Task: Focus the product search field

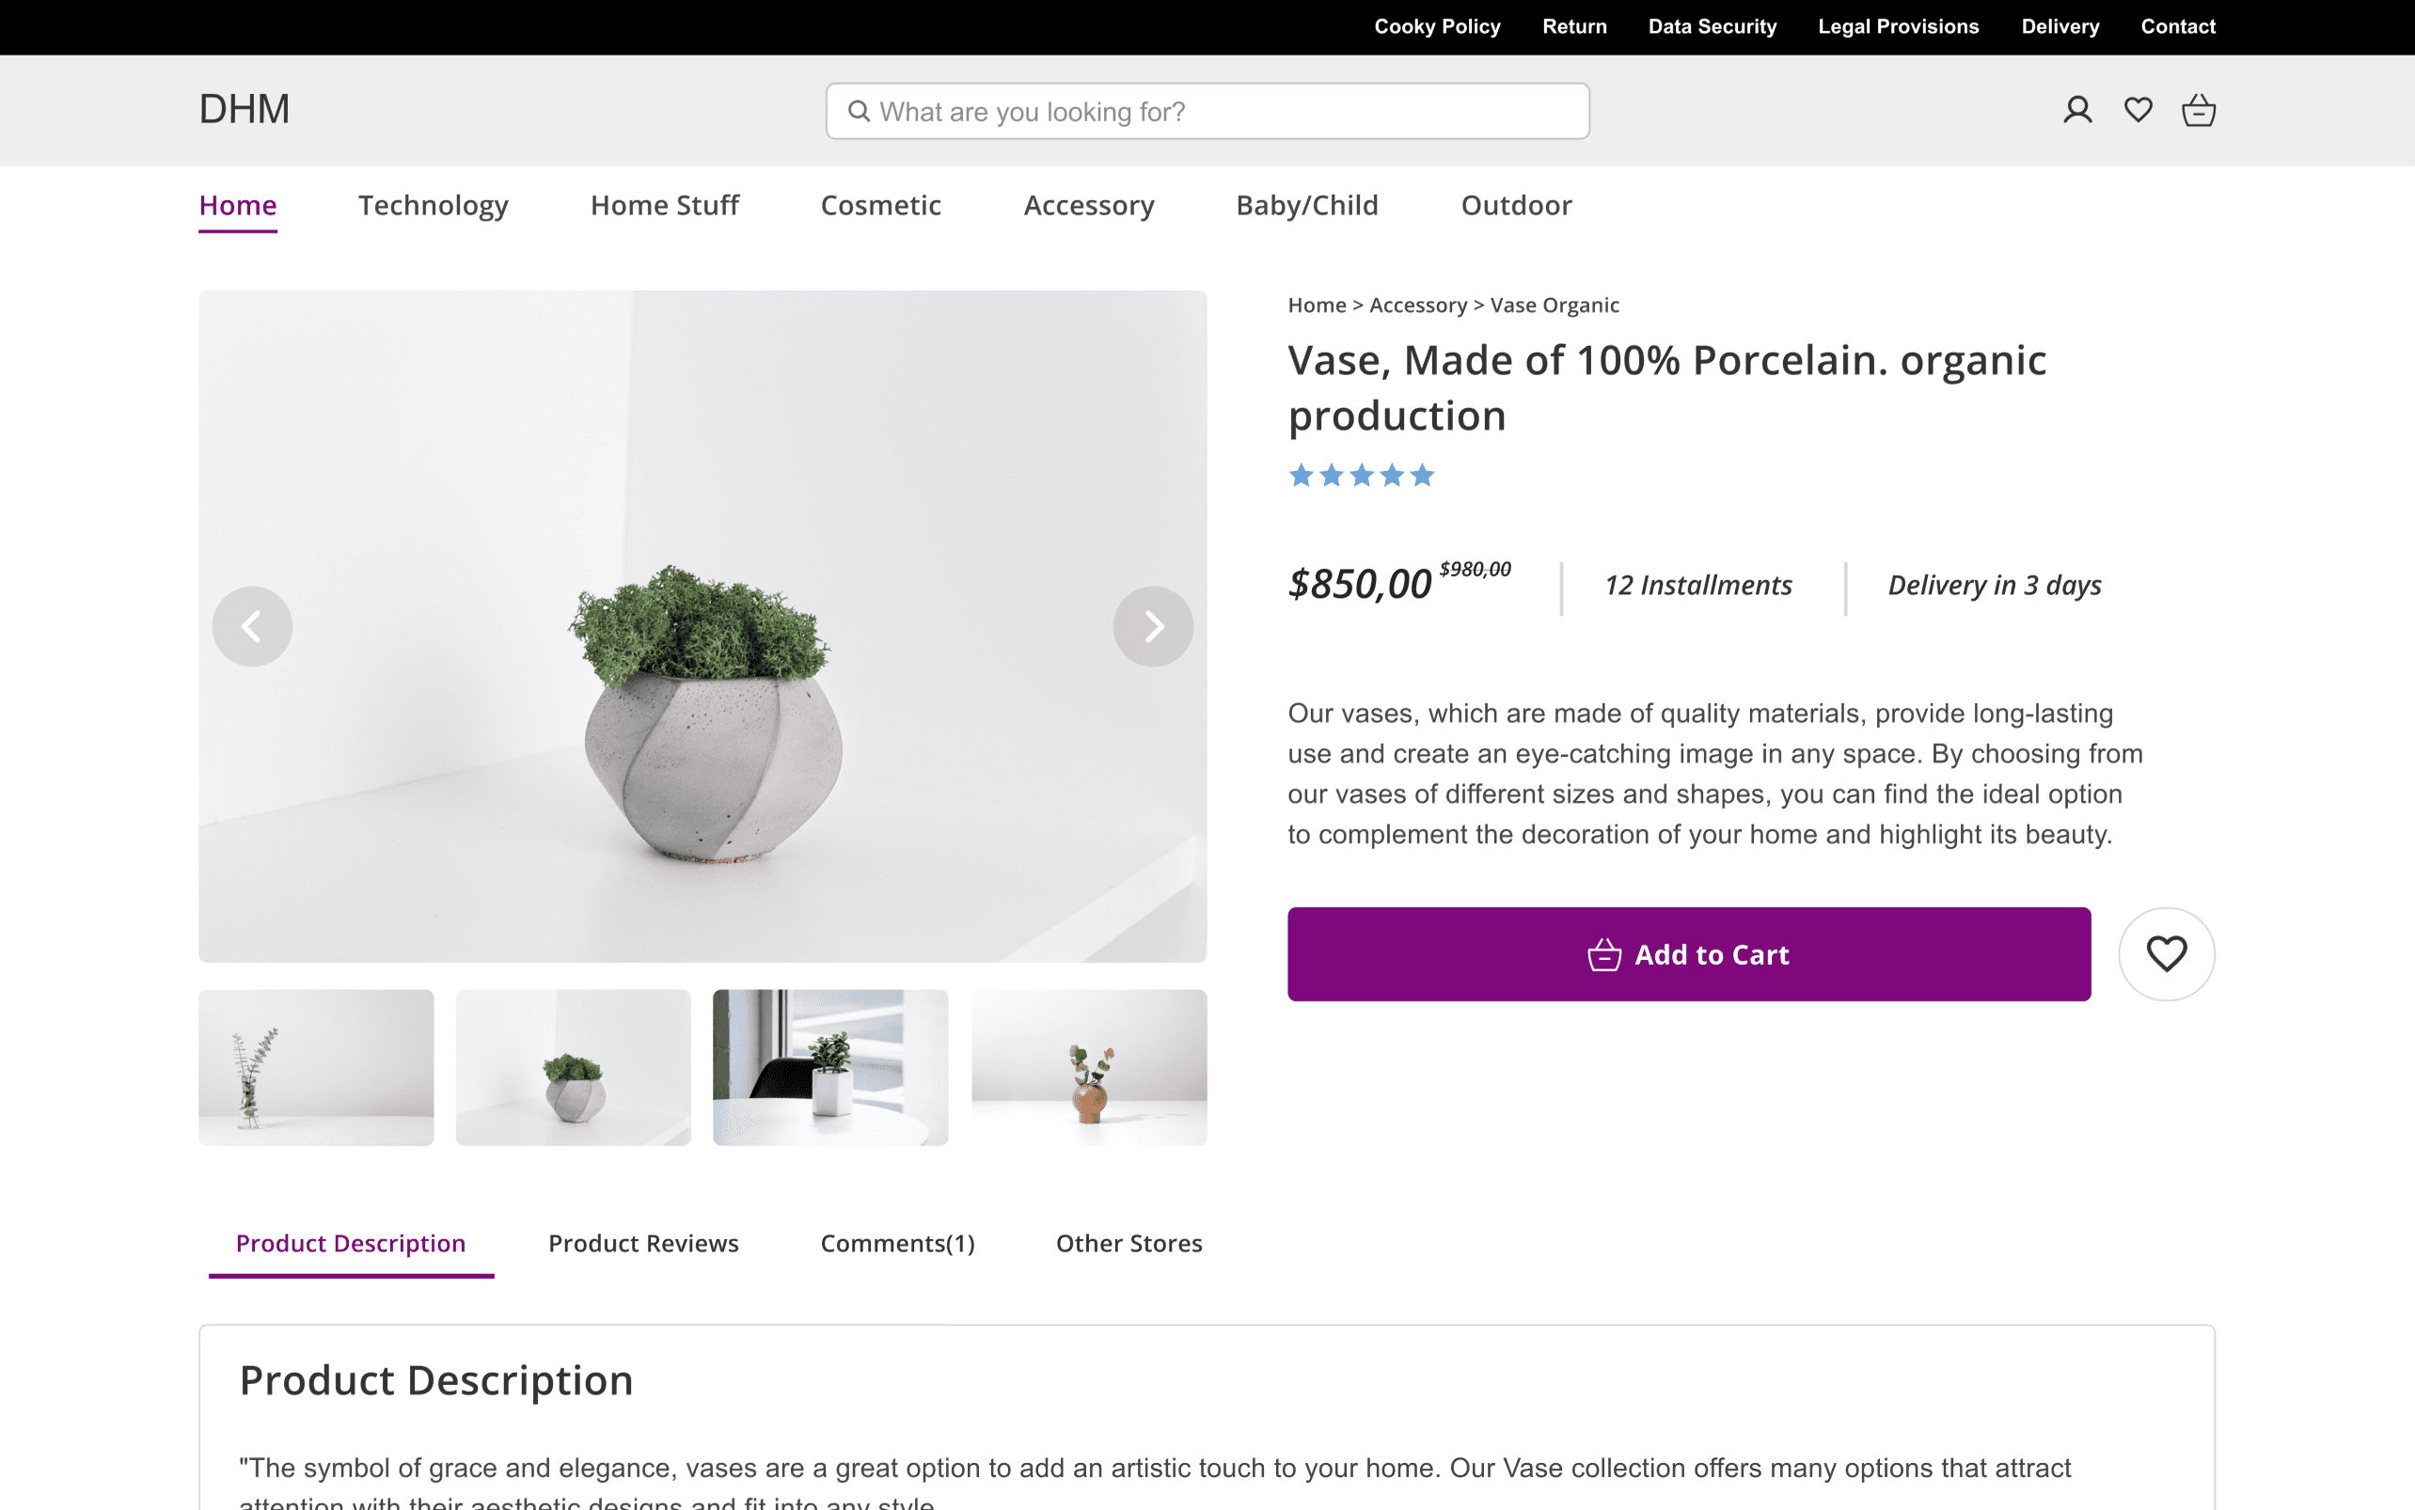Action: click(x=1219, y=111)
